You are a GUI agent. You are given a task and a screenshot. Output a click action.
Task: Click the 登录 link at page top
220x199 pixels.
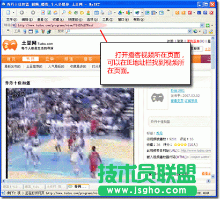(180, 41)
